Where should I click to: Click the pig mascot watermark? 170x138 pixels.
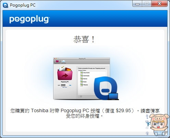(x=159, y=125)
